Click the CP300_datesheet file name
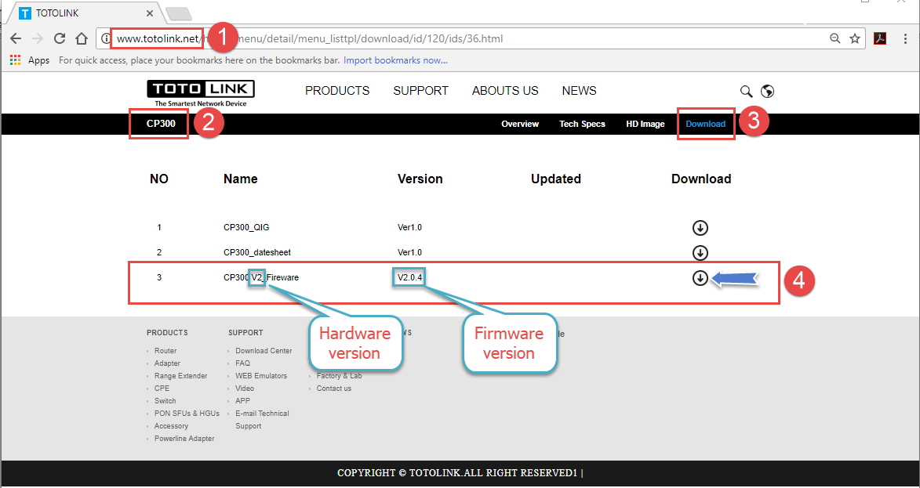The image size is (920, 488). click(257, 252)
